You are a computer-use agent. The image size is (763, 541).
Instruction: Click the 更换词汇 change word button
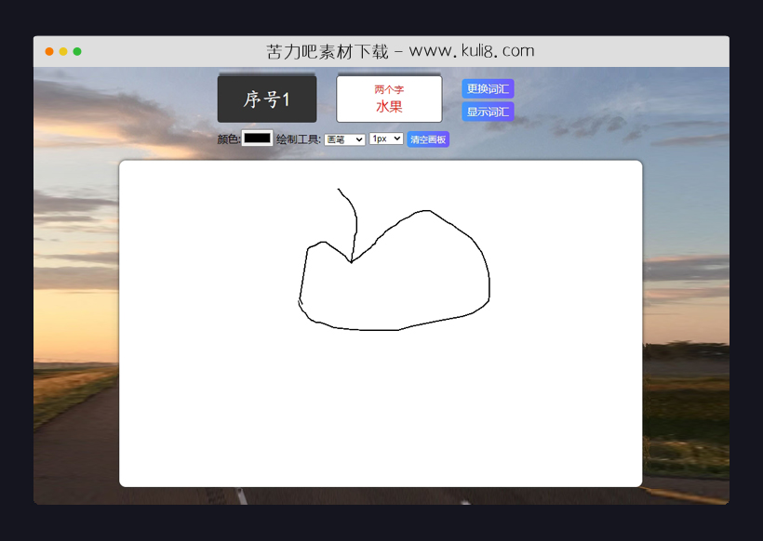click(x=487, y=88)
